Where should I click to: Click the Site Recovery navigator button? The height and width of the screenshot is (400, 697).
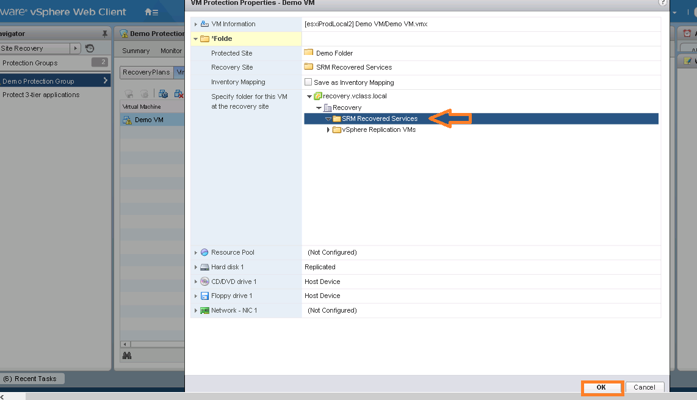pos(35,48)
